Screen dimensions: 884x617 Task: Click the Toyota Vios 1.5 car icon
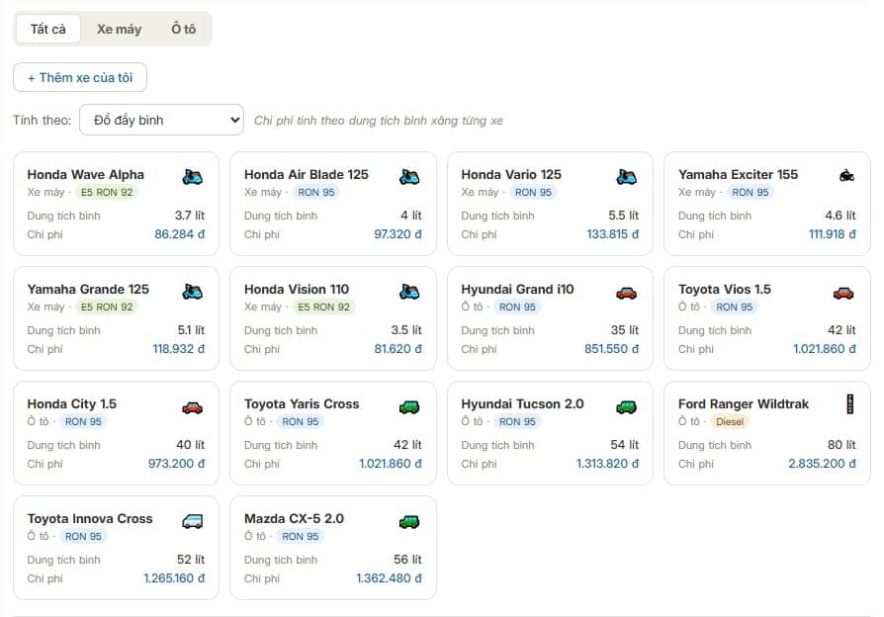pos(843,293)
